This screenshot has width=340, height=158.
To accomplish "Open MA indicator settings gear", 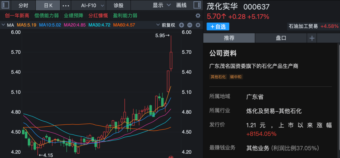I will (198, 25).
